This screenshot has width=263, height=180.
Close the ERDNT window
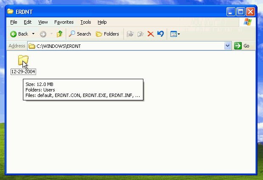tap(250, 12)
